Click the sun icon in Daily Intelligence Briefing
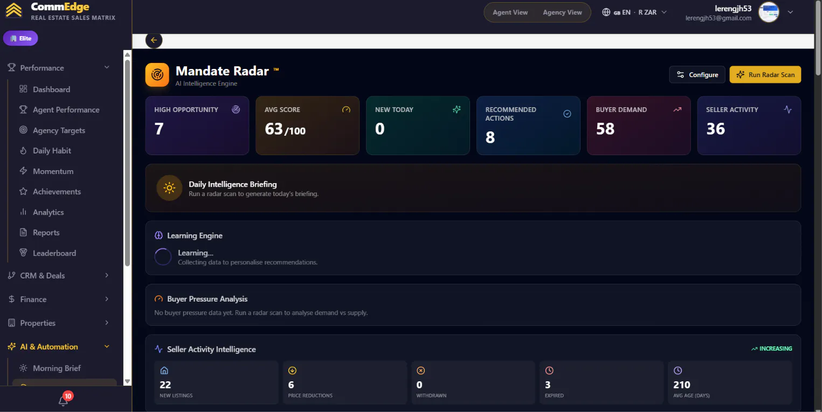822x412 pixels. click(x=169, y=188)
